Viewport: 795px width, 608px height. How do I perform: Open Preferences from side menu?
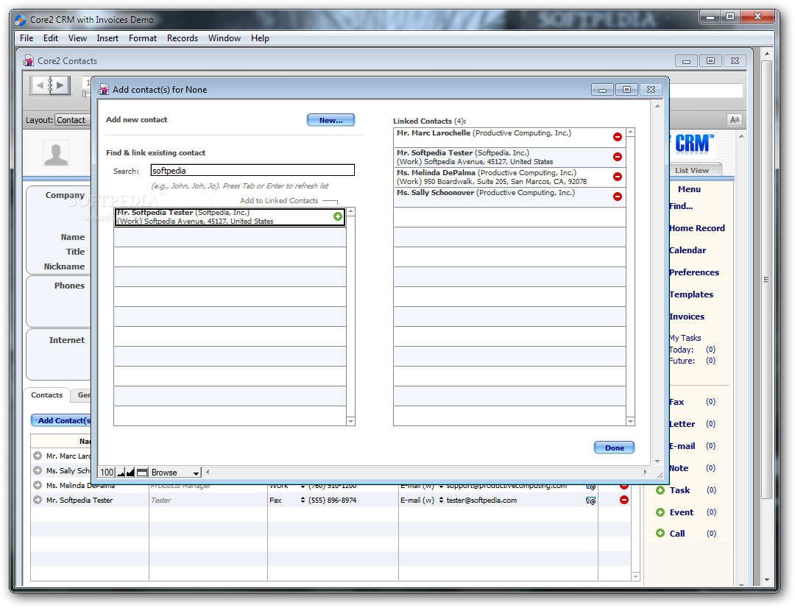click(x=694, y=272)
